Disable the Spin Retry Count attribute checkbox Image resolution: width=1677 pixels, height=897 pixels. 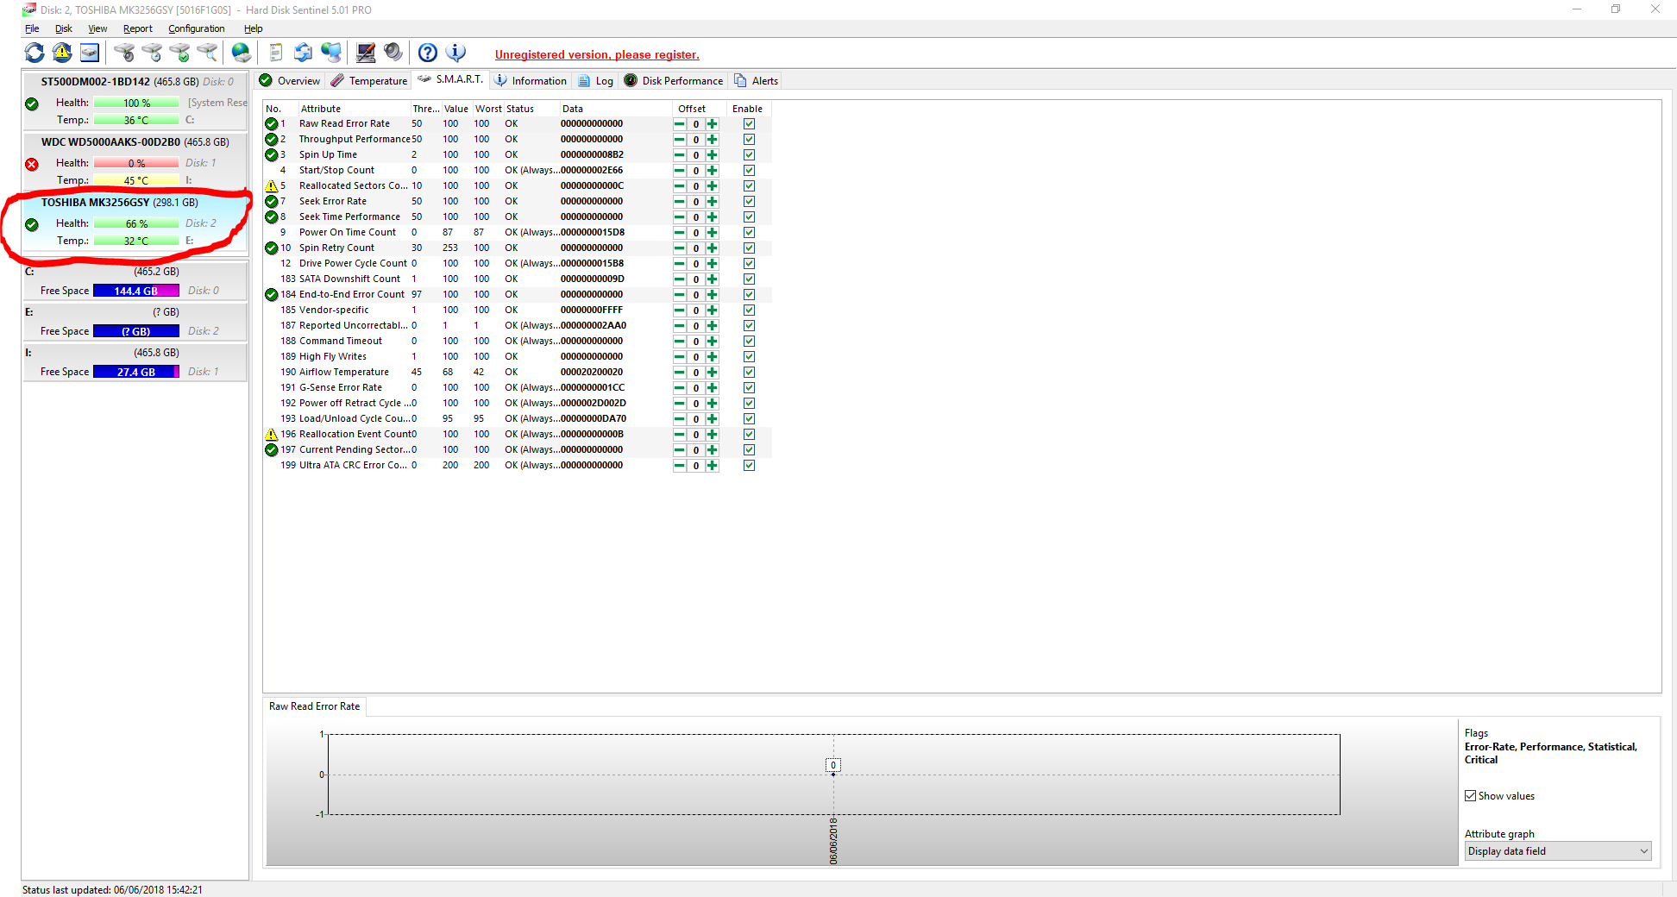pos(749,248)
